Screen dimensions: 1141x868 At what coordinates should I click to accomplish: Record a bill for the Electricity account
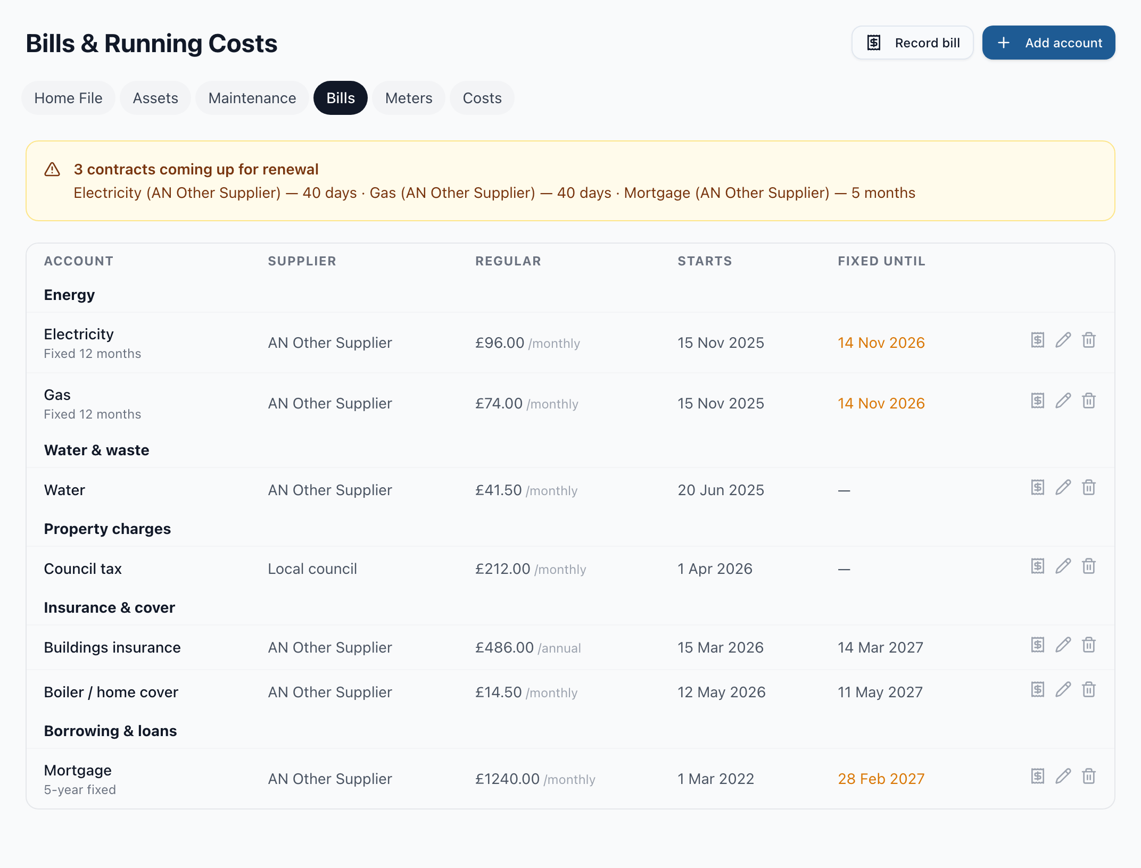pyautogui.click(x=1037, y=340)
